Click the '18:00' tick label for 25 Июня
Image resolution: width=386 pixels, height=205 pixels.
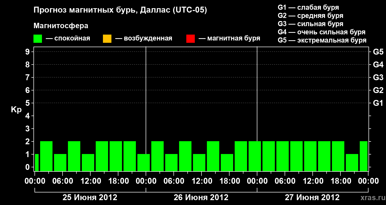pyautogui.click(x=118, y=181)
